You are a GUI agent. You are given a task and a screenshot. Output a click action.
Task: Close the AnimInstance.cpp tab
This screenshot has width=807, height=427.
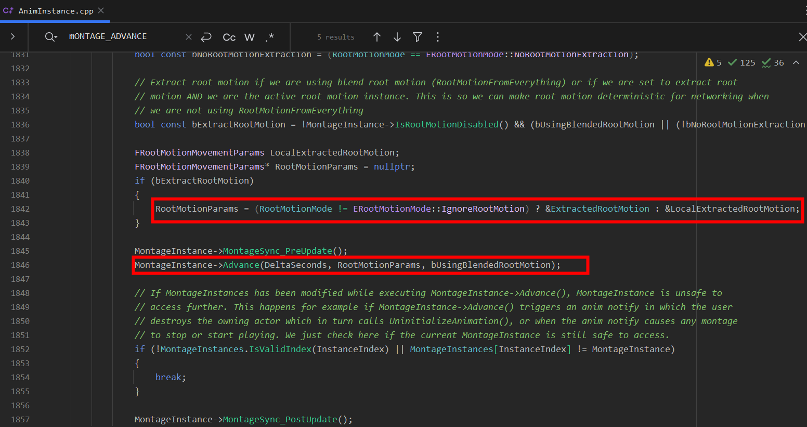(x=101, y=10)
